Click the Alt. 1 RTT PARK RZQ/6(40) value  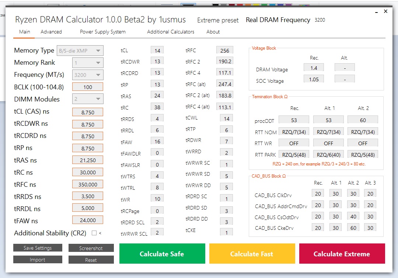tap(328, 154)
